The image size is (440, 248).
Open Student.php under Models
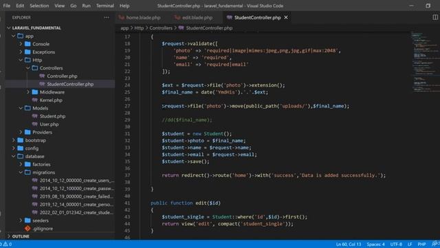(x=52, y=116)
